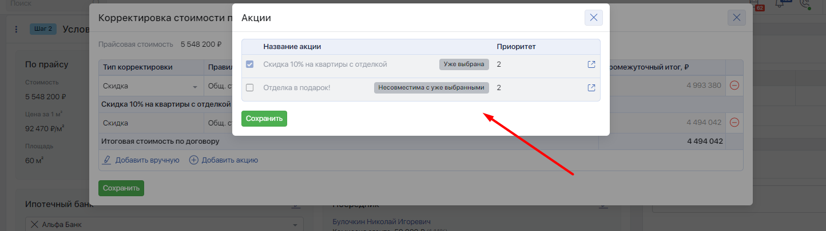Image resolution: width=826 pixels, height=231 pixels.
Task: Expand the Скидка correction type dropdown
Action: 194,87
